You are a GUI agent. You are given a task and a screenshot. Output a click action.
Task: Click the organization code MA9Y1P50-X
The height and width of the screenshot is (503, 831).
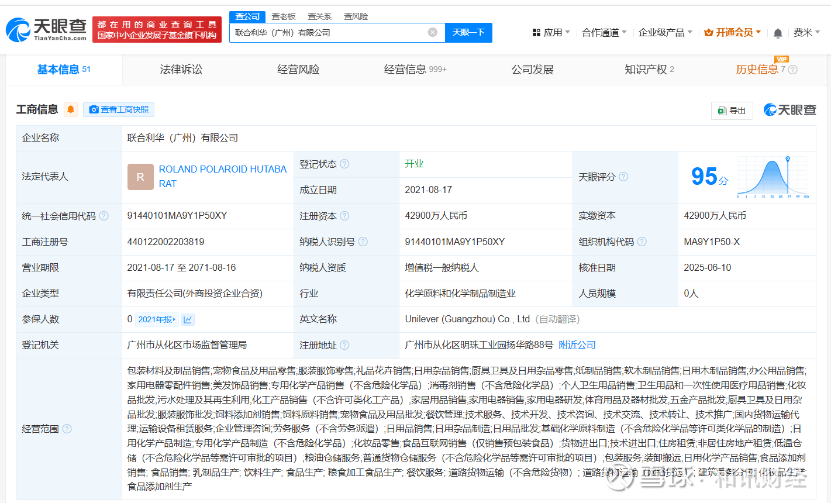[x=712, y=242]
